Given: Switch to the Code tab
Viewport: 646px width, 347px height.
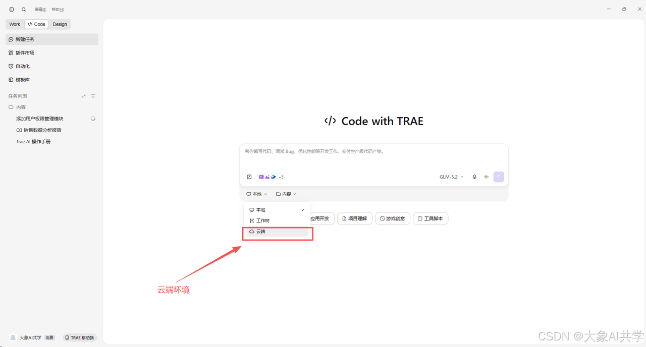Looking at the screenshot, I should click(36, 24).
